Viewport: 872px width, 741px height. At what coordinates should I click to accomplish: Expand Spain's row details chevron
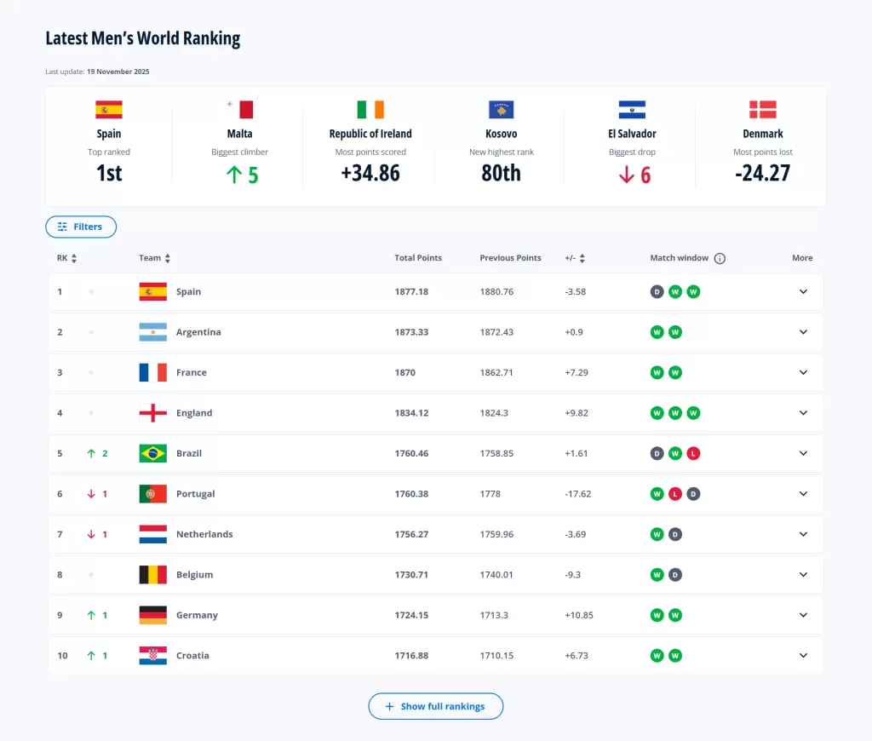coord(802,291)
